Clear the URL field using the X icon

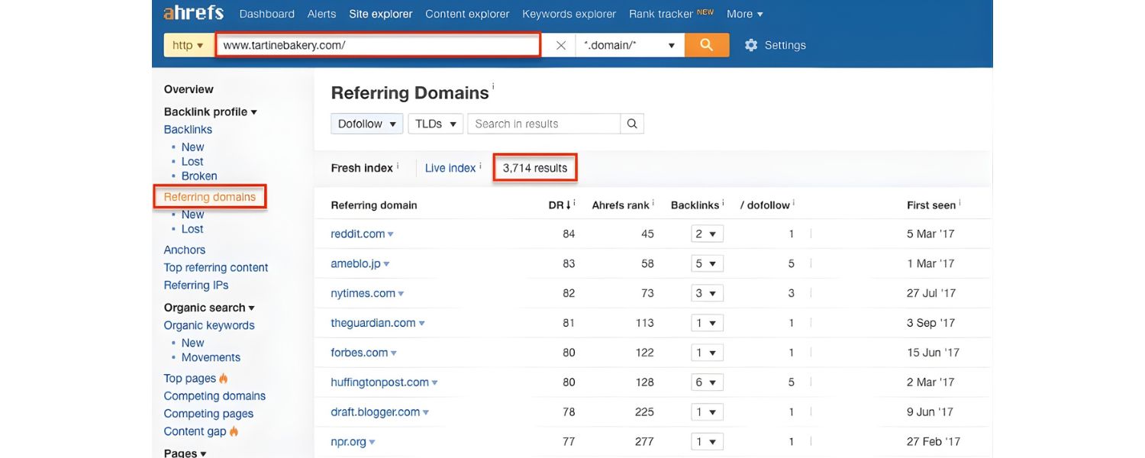[560, 44]
